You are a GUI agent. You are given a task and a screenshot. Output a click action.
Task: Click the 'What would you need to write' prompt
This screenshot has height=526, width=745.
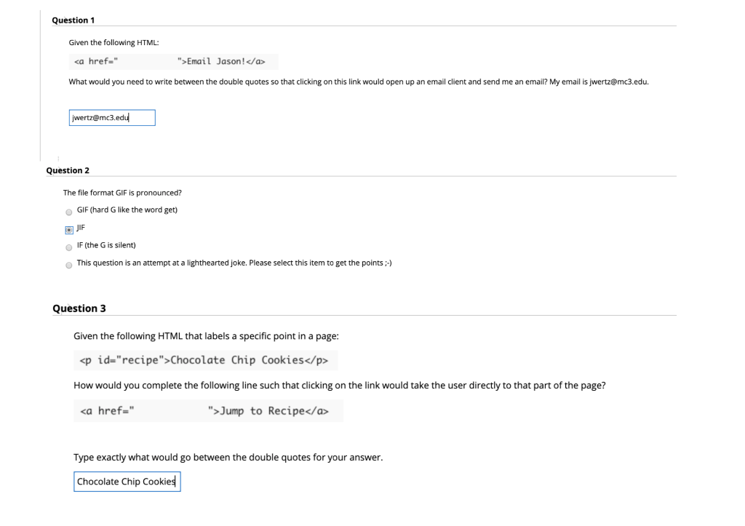click(358, 82)
